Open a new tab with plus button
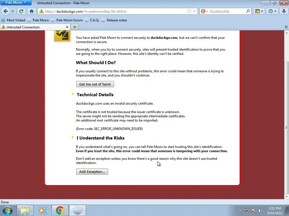The image size is (289, 216). click(75, 27)
